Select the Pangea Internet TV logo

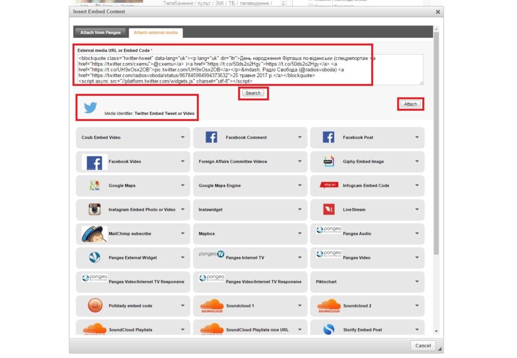click(x=212, y=254)
